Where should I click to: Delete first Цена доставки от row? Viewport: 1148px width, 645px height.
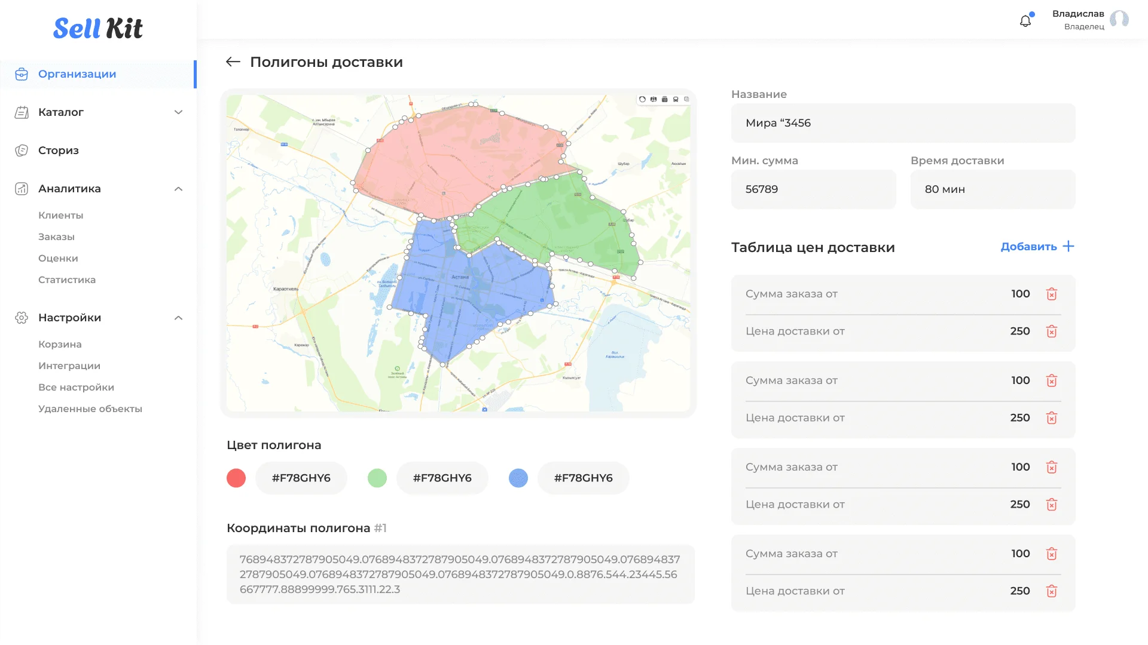(x=1052, y=331)
